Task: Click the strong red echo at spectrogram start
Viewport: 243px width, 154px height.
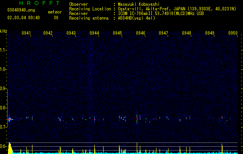Action: coord(10,119)
